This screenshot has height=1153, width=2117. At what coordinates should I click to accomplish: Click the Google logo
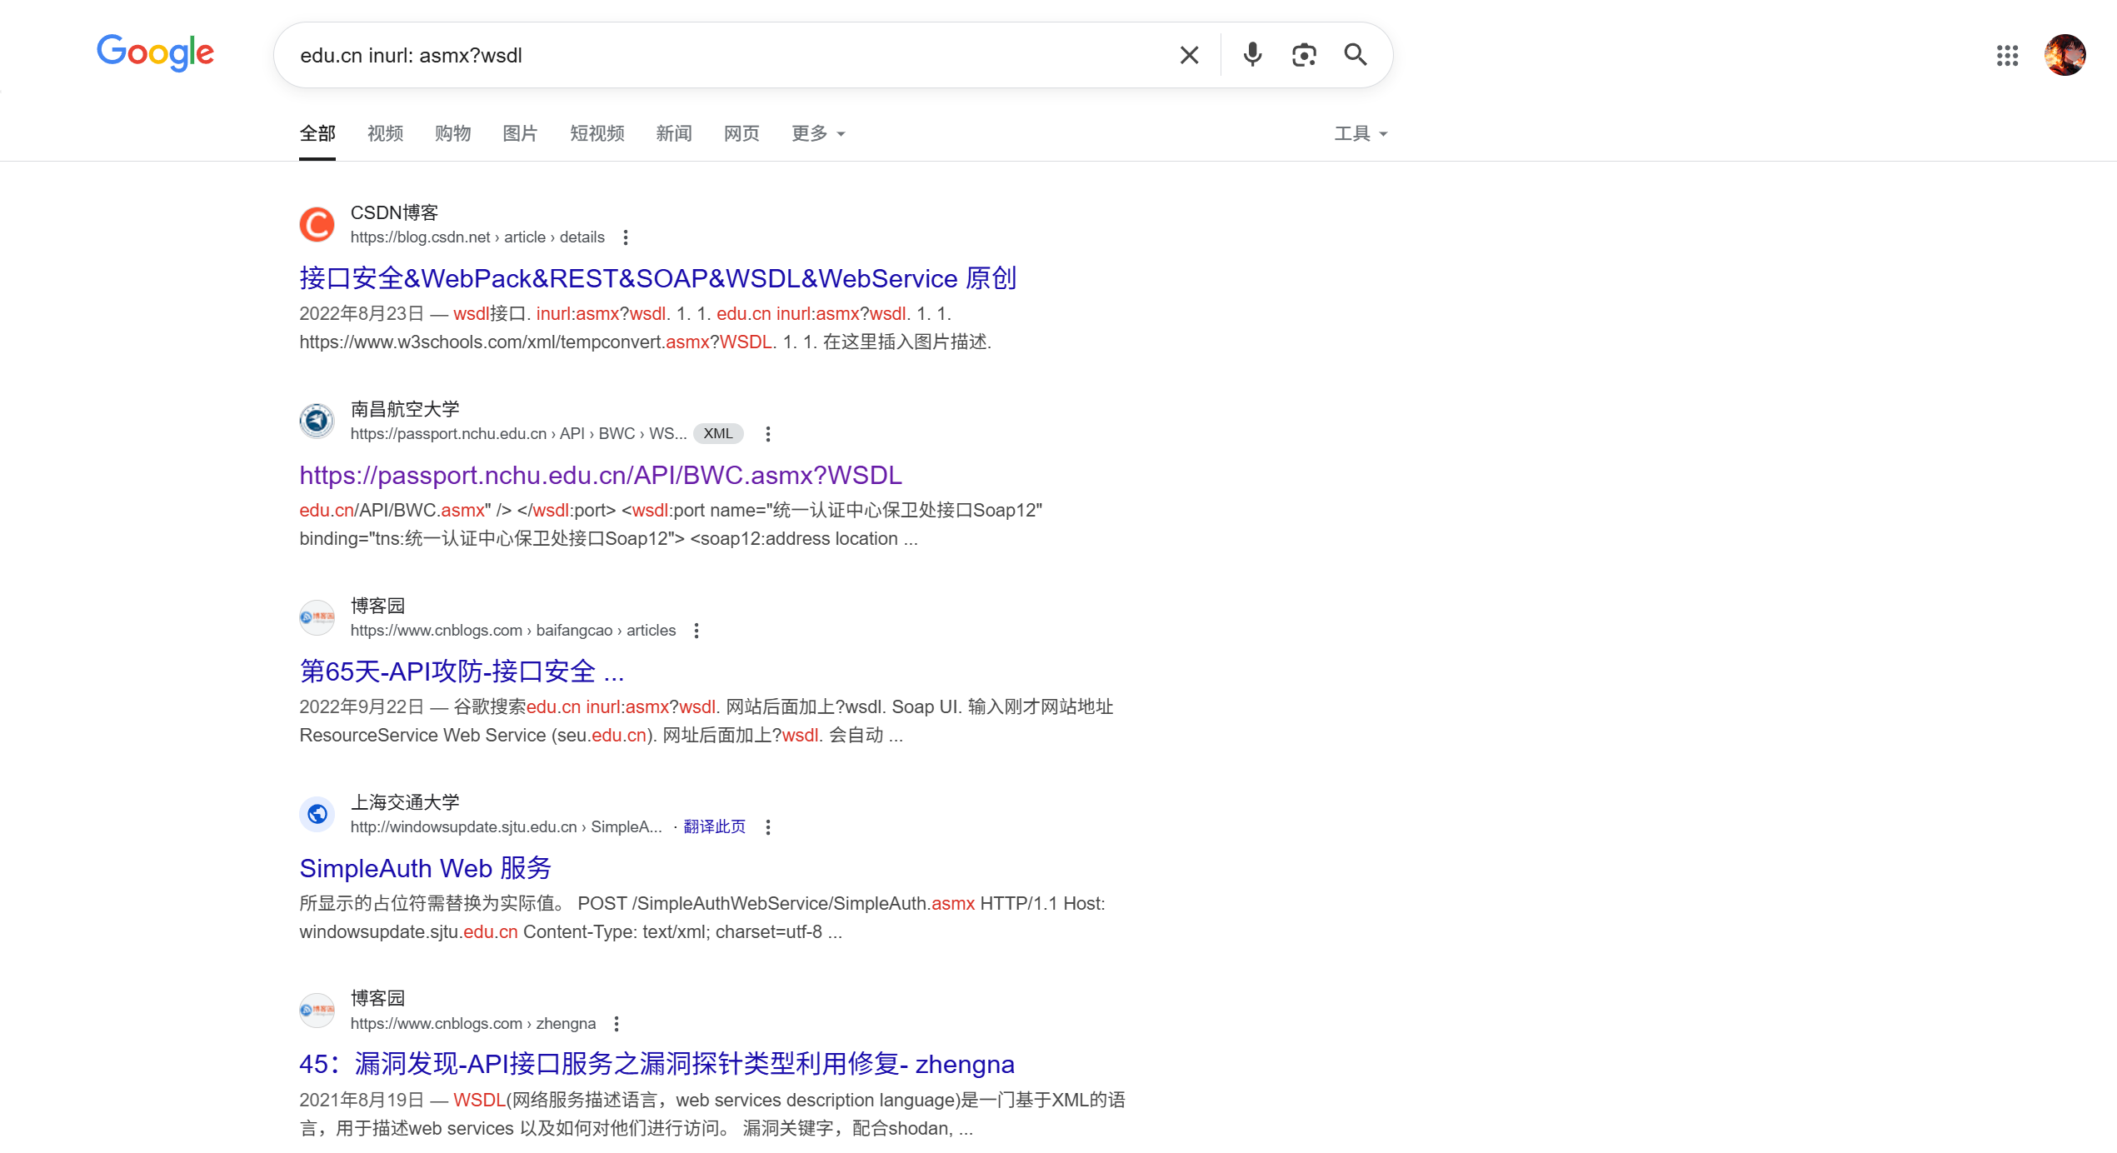click(x=155, y=52)
